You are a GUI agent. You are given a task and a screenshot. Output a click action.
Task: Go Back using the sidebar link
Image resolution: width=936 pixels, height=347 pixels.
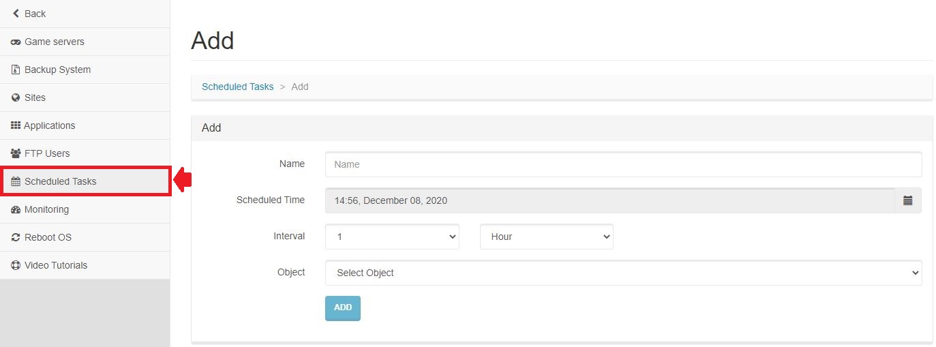[85, 14]
